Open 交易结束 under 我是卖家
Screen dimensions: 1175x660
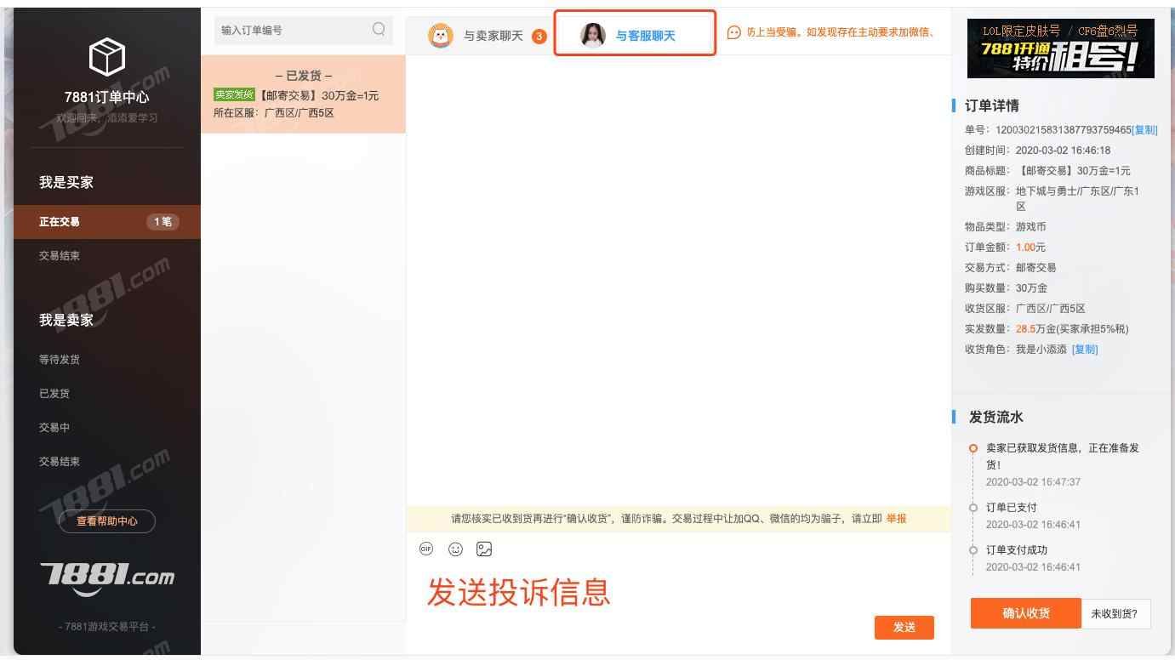click(60, 462)
